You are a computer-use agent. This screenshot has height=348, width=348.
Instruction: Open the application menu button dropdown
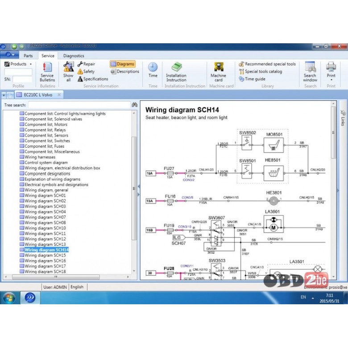click(10, 54)
